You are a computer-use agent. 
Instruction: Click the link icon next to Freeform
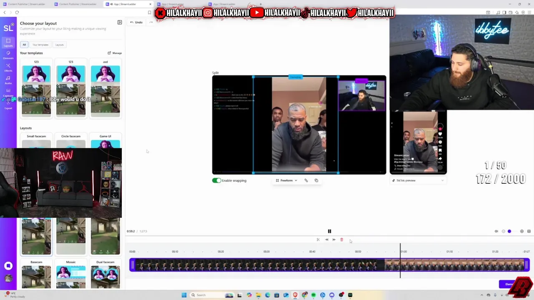click(x=306, y=180)
